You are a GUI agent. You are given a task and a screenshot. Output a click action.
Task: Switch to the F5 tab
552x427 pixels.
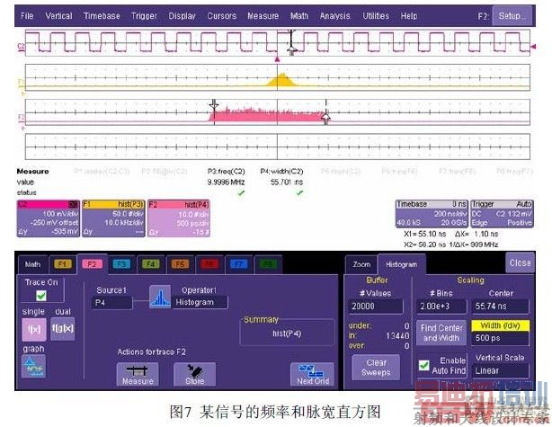click(180, 264)
